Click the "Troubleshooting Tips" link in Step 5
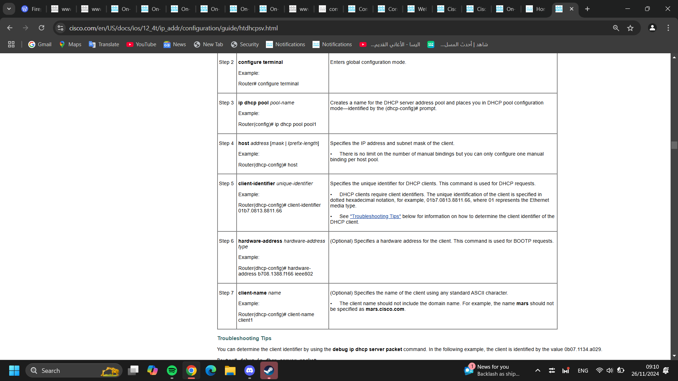Screen dimensions: 678x381 coord(375,216)
